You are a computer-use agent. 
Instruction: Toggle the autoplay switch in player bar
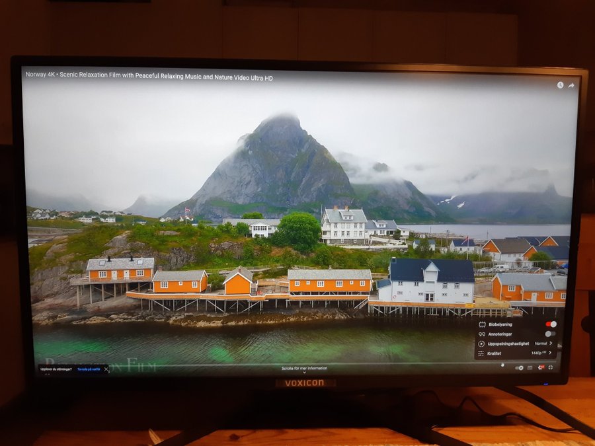click(519, 367)
